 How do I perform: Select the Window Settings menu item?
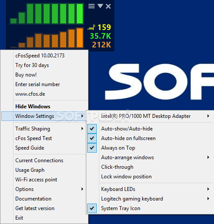(34, 116)
